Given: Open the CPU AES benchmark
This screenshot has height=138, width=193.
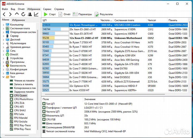Looking at the screenshot, I should pyautogui.click(x=17, y=107).
